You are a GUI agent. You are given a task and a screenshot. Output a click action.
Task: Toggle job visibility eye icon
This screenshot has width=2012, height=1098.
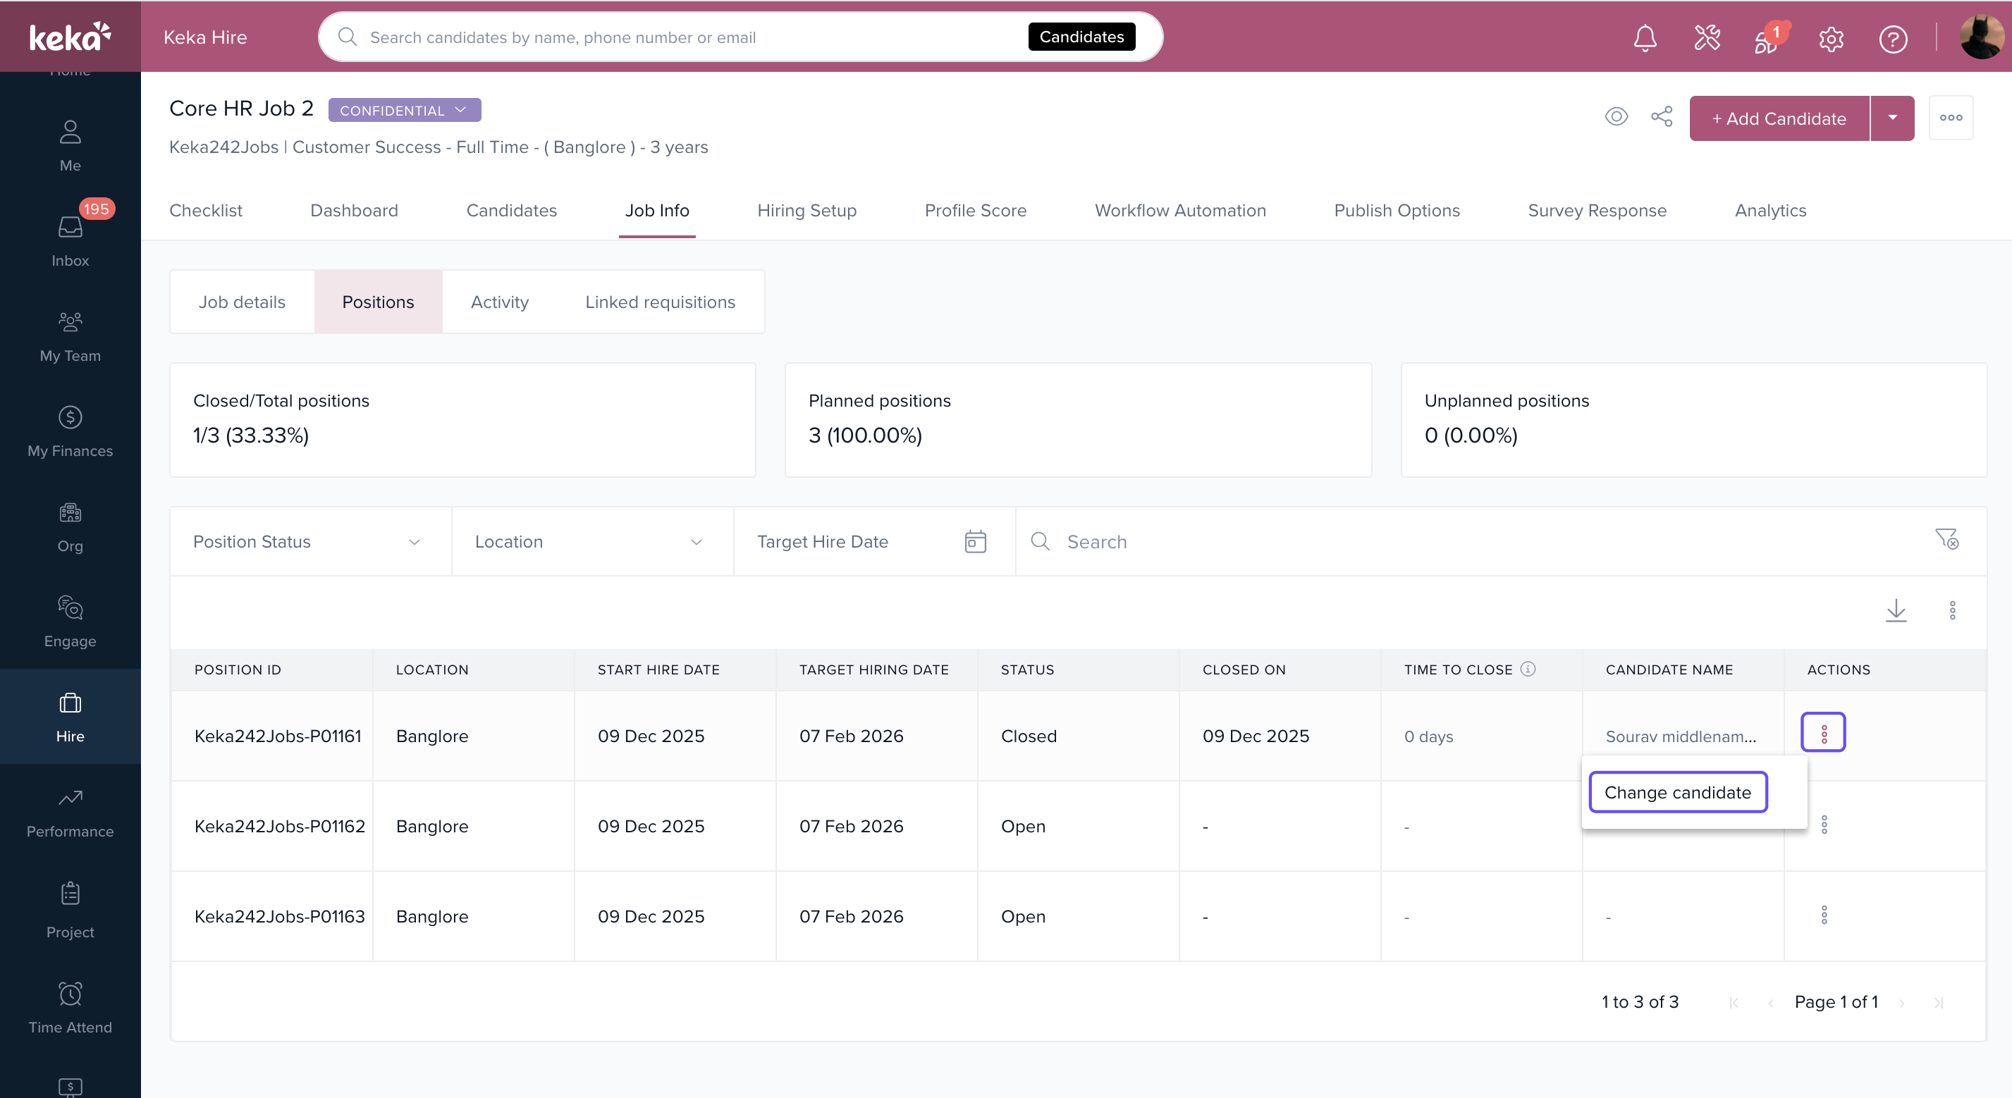coord(1616,117)
